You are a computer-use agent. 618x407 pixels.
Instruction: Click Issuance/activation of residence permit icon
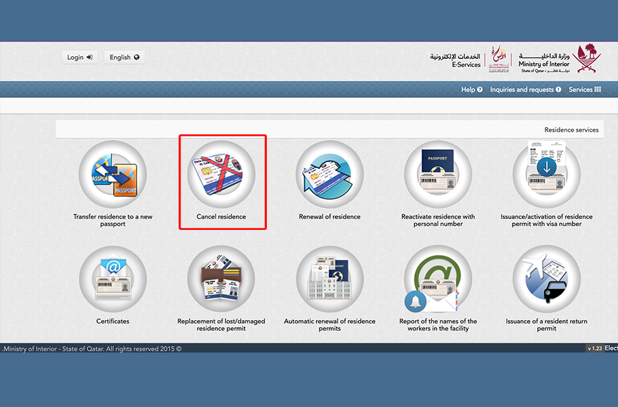pos(546,174)
